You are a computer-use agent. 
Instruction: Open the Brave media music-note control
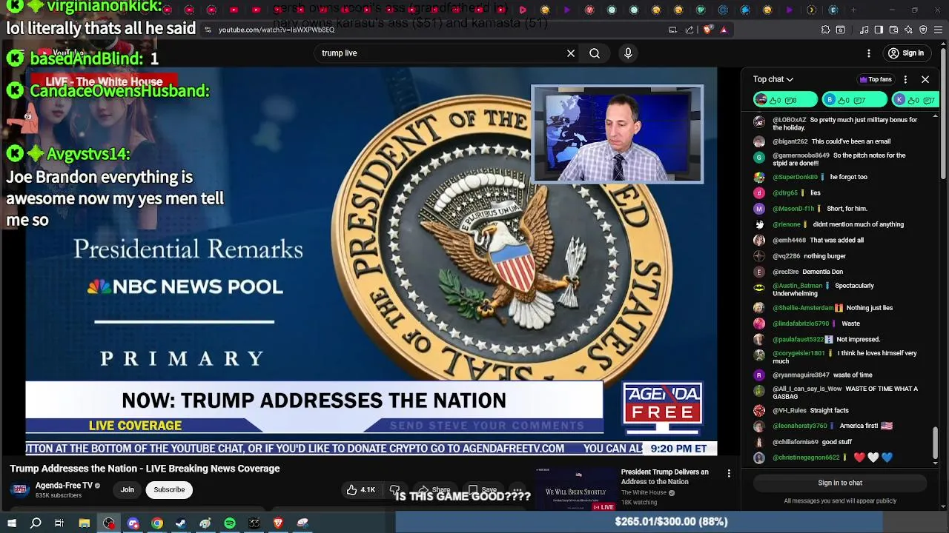(864, 30)
